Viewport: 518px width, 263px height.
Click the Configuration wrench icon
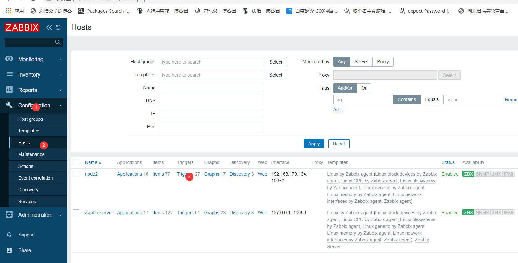[9, 105]
